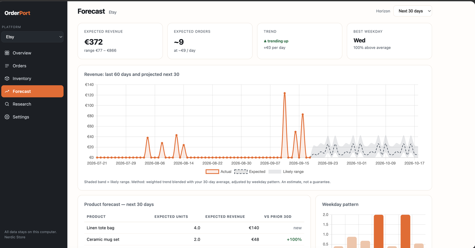
Task: Click the €140 expected revenue cell
Action: [x=254, y=228]
